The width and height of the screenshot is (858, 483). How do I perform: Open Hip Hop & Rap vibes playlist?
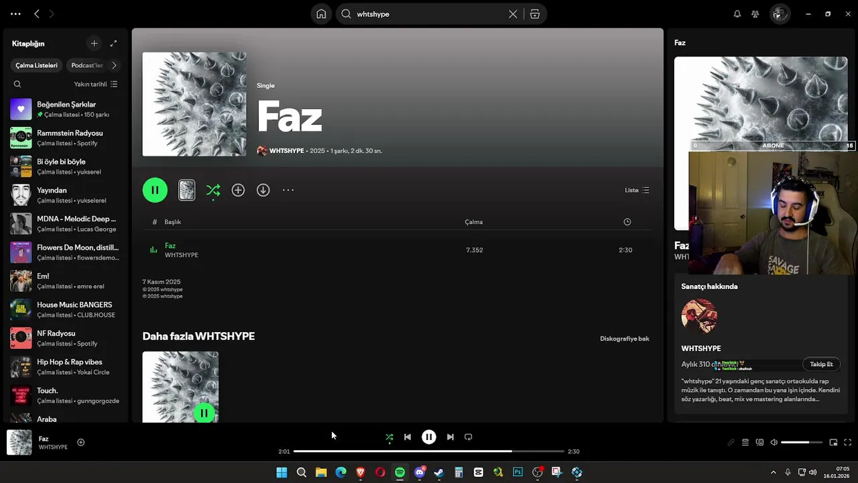(x=66, y=367)
